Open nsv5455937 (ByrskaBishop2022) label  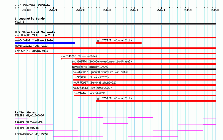[94, 83]
